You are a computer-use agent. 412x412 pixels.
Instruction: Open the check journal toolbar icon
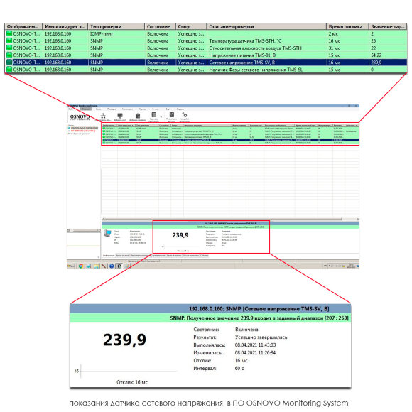tap(154, 115)
